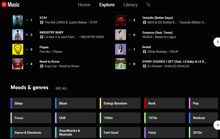Open the Focus mood
The height and width of the screenshot is (139, 220).
pos(31,118)
